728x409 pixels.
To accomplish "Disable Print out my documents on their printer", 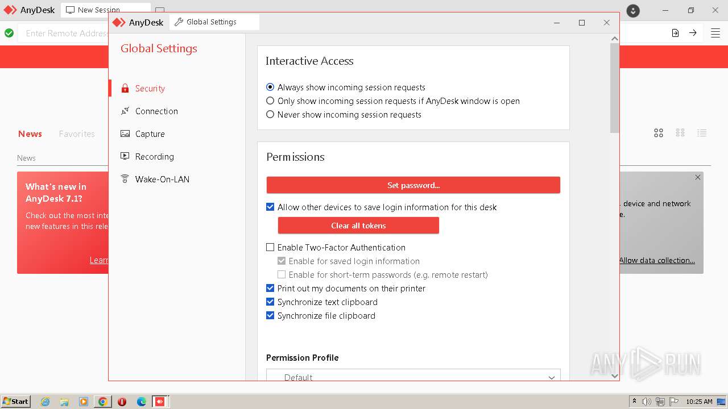I will 270,289.
